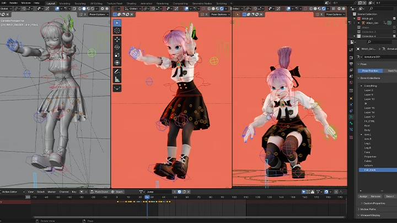Screen dimensions: 397x223
Task: Toggle Witch girl collection checkbox in outliner
Action: [394, 19]
